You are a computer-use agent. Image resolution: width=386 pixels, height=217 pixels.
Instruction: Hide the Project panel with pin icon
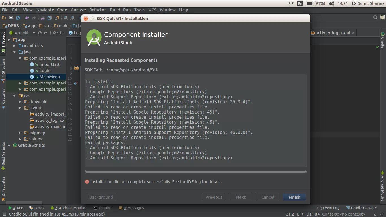[x=62, y=33]
